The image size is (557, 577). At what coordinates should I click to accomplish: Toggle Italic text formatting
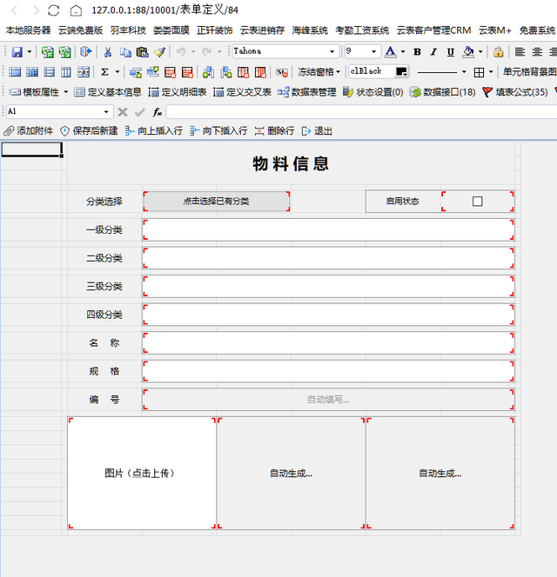pos(433,52)
